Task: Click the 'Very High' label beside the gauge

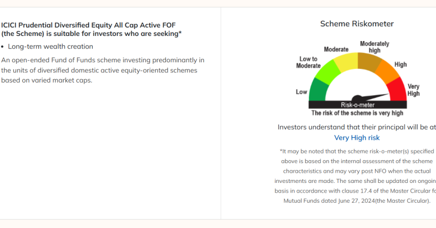Action: pos(413,90)
